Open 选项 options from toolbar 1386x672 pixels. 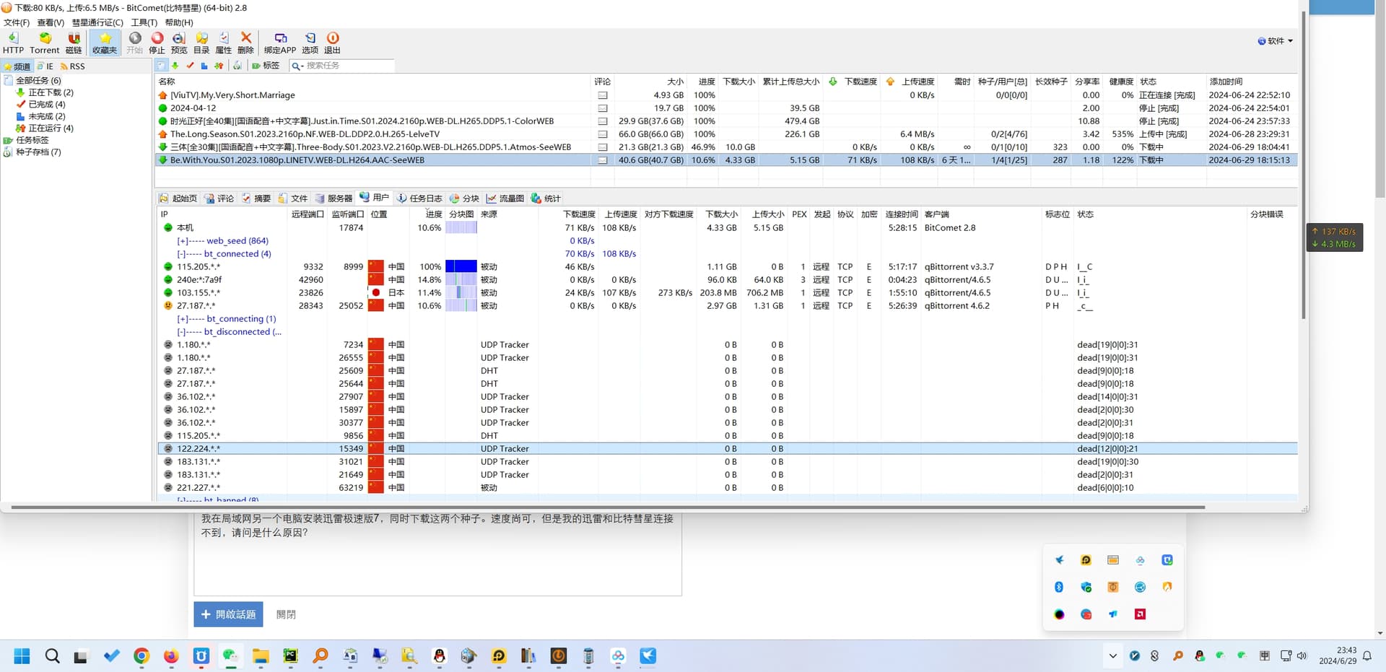coord(310,43)
